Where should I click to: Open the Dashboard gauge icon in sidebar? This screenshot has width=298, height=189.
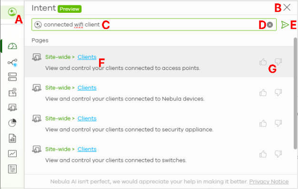pos(12,46)
